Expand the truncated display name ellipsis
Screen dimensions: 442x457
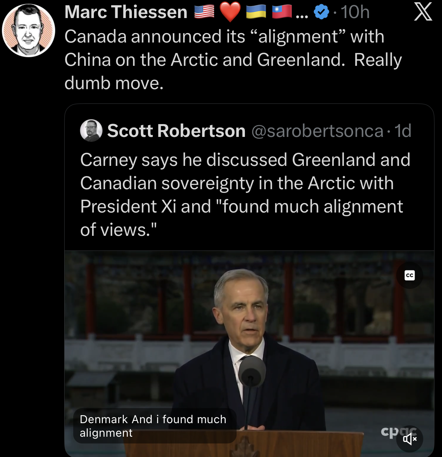pos(302,15)
